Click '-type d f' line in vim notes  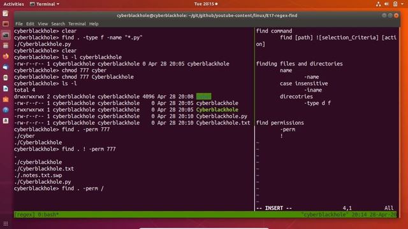[317, 103]
